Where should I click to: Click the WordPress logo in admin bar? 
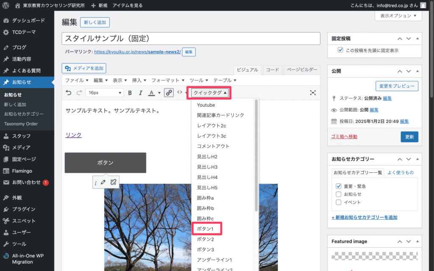(6, 6)
